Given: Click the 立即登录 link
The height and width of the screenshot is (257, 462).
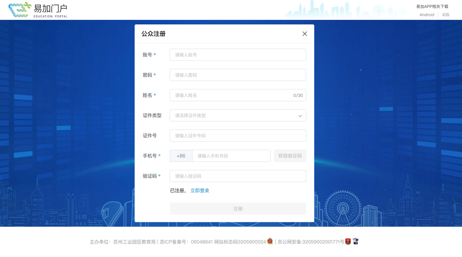Looking at the screenshot, I should coord(200,191).
